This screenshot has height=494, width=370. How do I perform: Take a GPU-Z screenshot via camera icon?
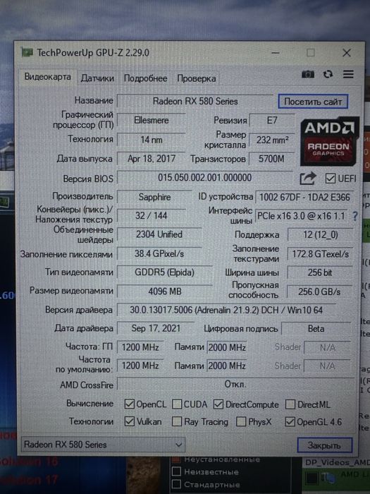pyautogui.click(x=308, y=74)
